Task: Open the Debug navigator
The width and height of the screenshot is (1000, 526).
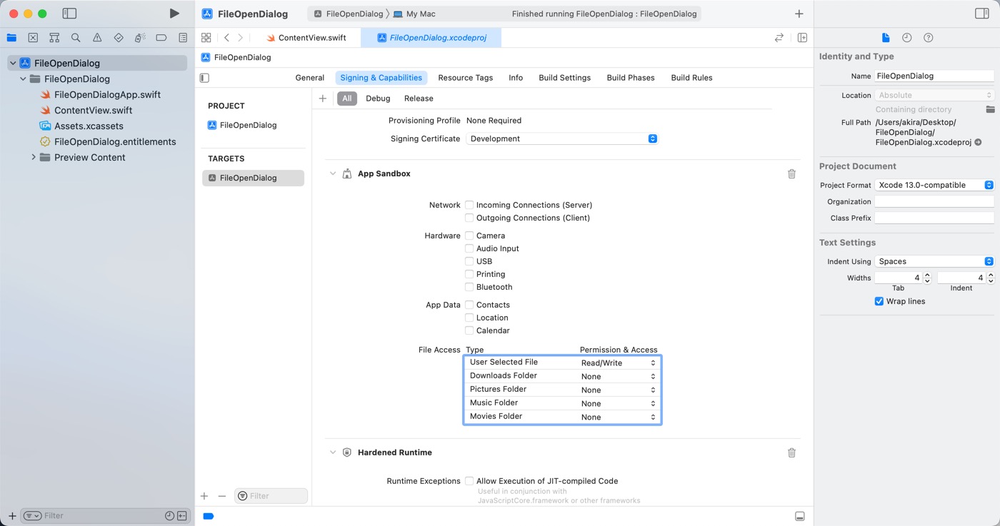Action: pyautogui.click(x=140, y=38)
